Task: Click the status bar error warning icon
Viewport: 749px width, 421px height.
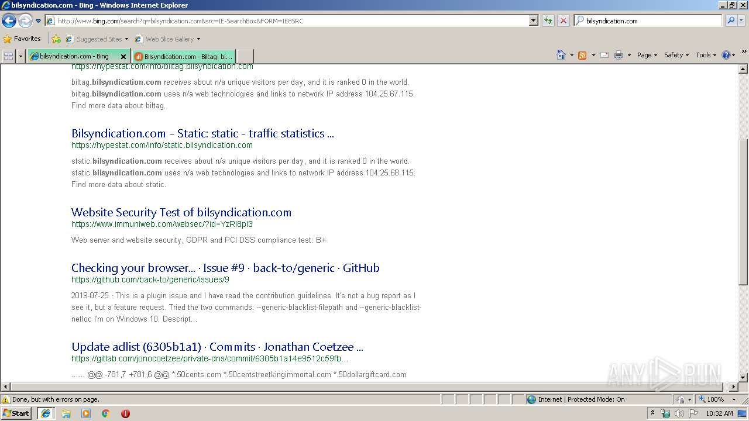Action: coord(6,399)
